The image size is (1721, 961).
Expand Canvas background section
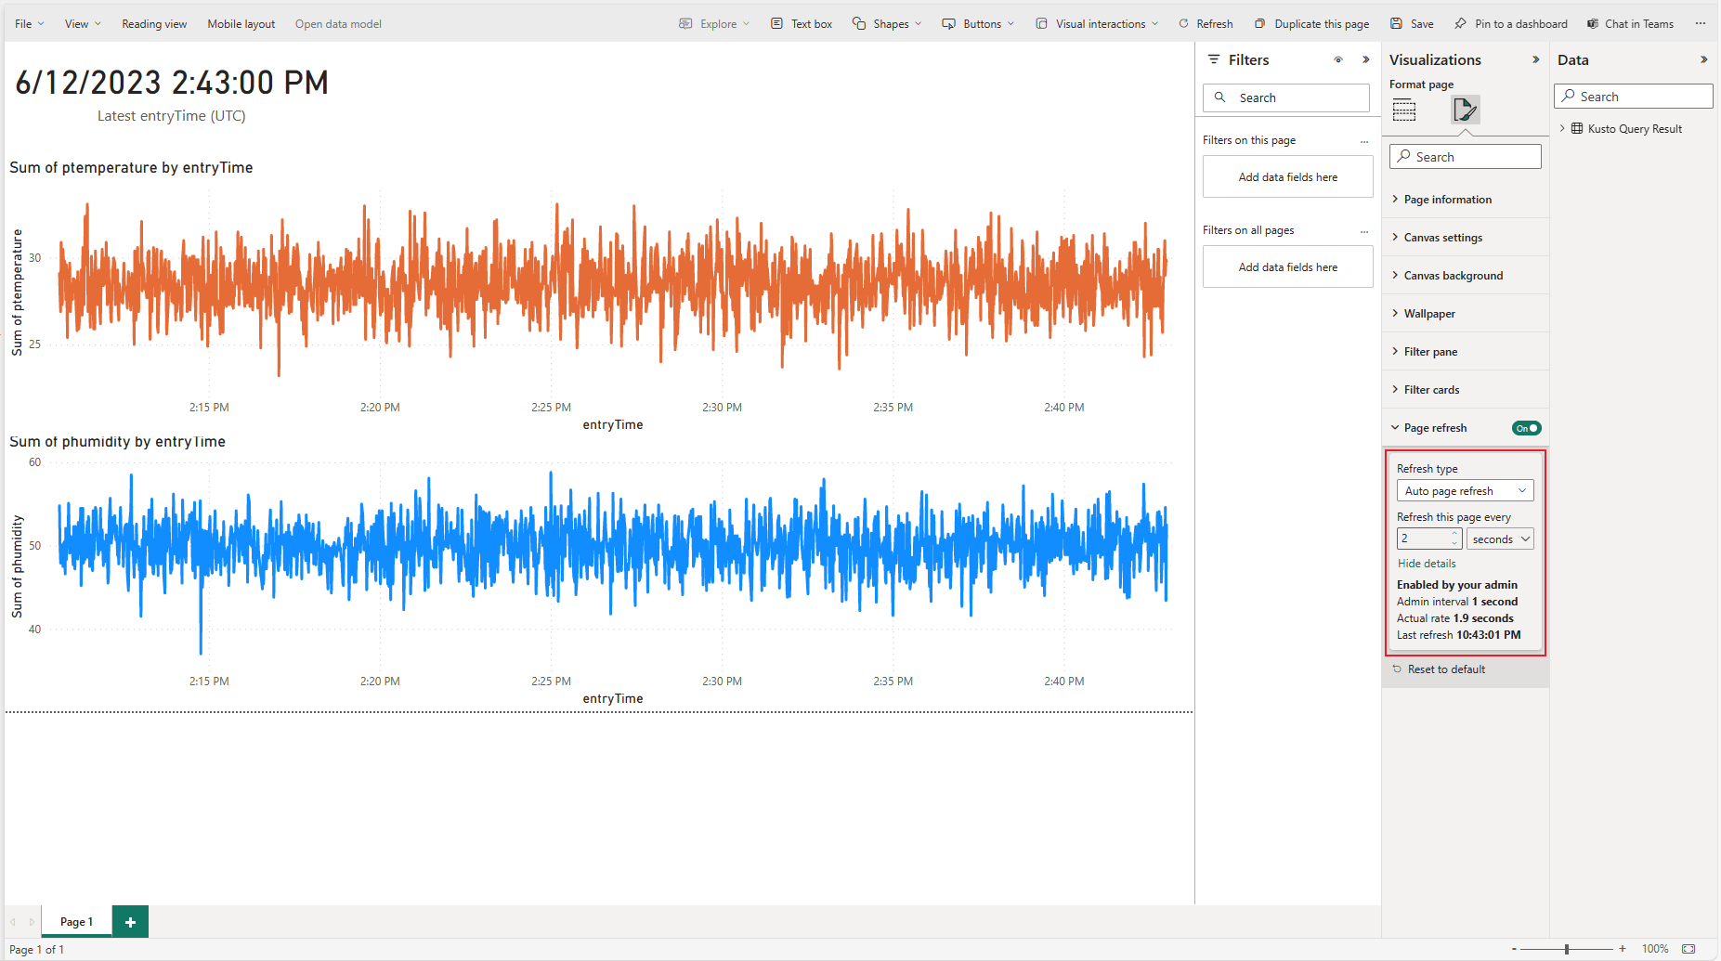click(1466, 276)
